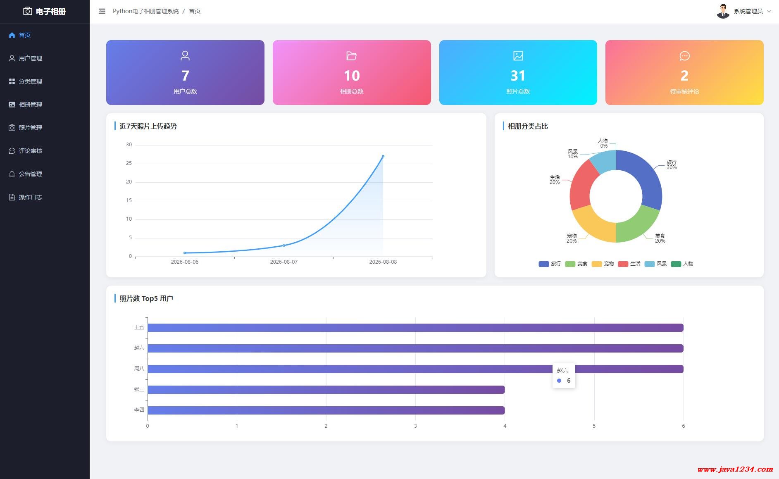Click the 宠物 yellow legend swatch

click(x=596, y=264)
